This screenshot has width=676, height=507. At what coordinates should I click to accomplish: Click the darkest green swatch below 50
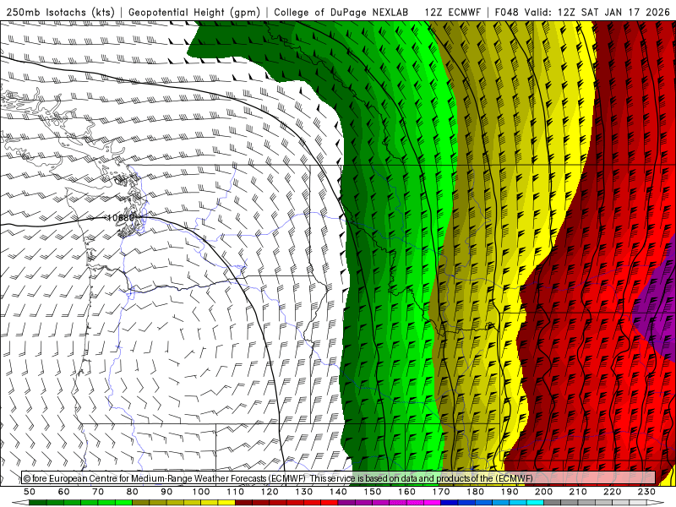[38, 503]
